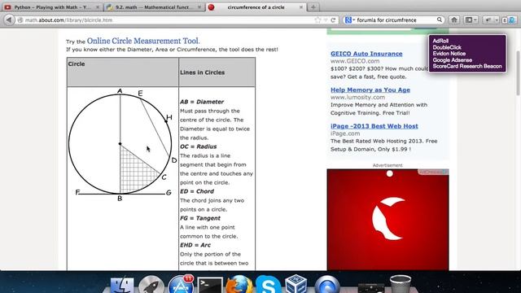Open VirtualBox from the Dock
Image resolution: width=521 pixels, height=293 pixels.
[296, 285]
